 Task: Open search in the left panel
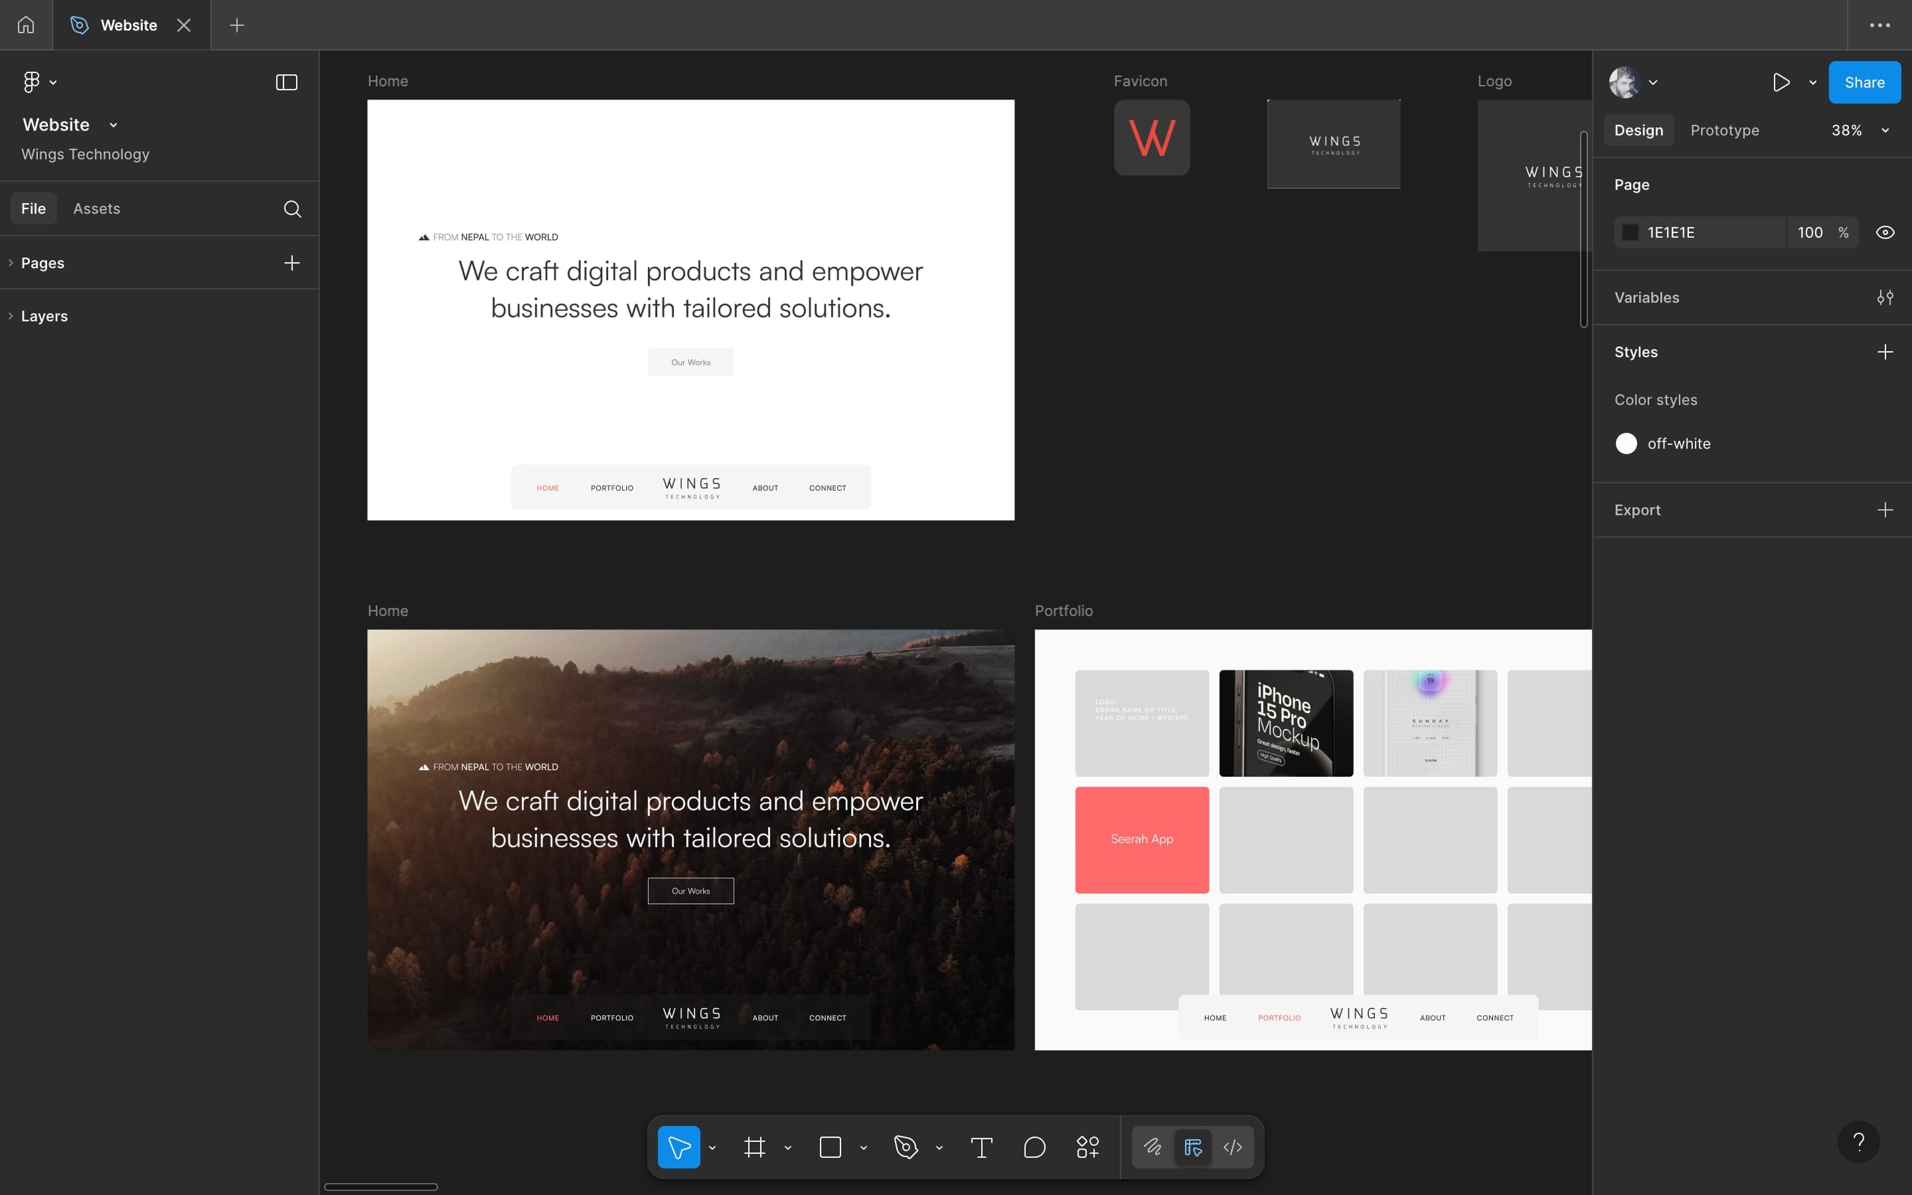[291, 208]
